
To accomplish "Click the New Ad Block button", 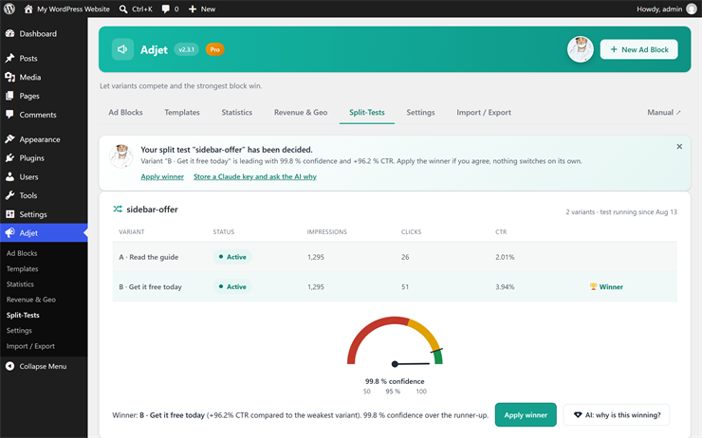I will point(638,49).
